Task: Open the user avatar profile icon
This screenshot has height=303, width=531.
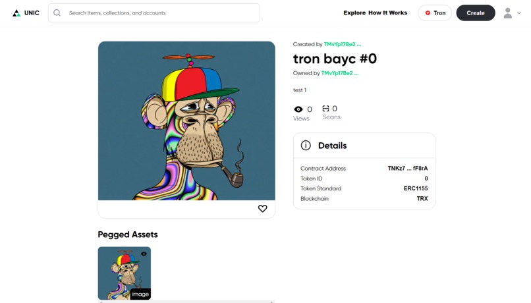Action: click(508, 13)
